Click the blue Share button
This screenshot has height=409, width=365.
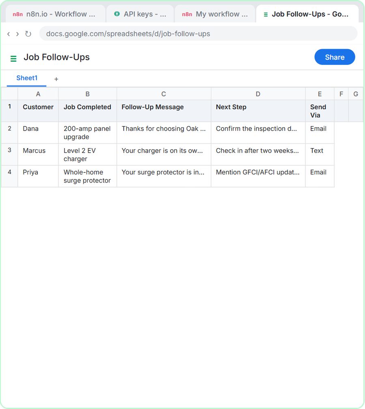(335, 57)
